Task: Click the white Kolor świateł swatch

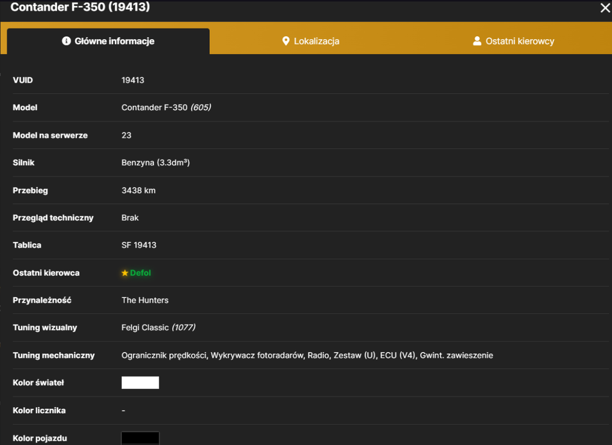Action: coord(140,382)
